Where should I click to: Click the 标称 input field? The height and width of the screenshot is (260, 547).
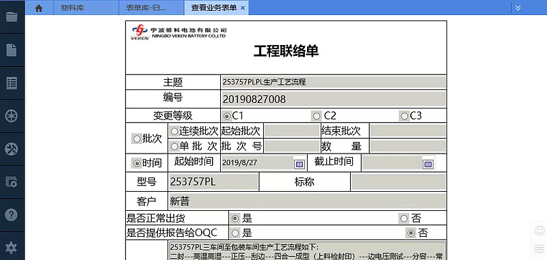(x=399, y=182)
